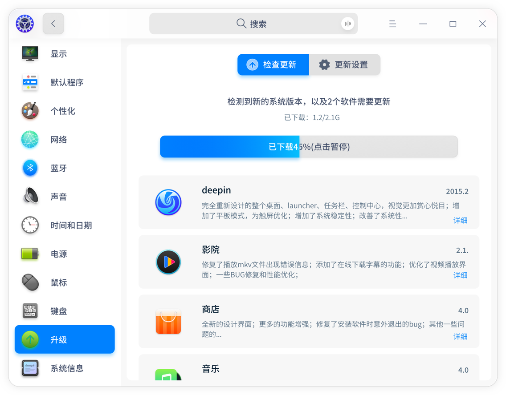Click the green 音乐 music app icon
The image size is (506, 395).
click(168, 375)
